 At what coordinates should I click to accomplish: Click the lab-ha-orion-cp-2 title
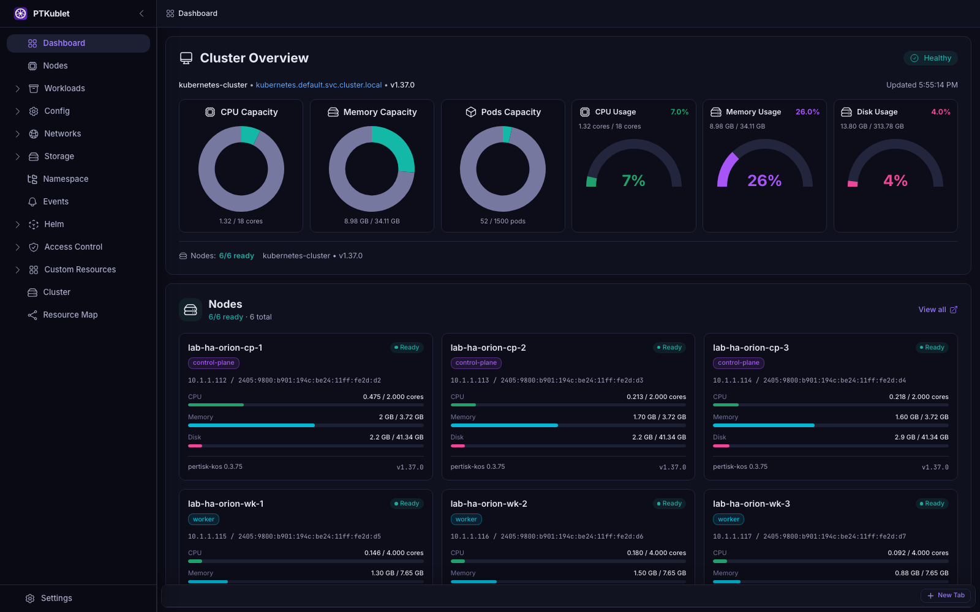click(488, 348)
